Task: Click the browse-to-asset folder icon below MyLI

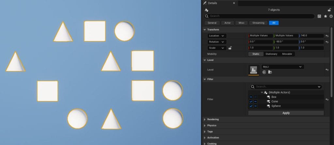Action: [x=270, y=72]
